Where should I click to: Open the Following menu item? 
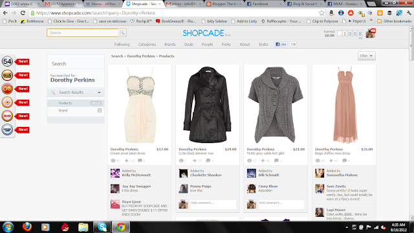(122, 45)
